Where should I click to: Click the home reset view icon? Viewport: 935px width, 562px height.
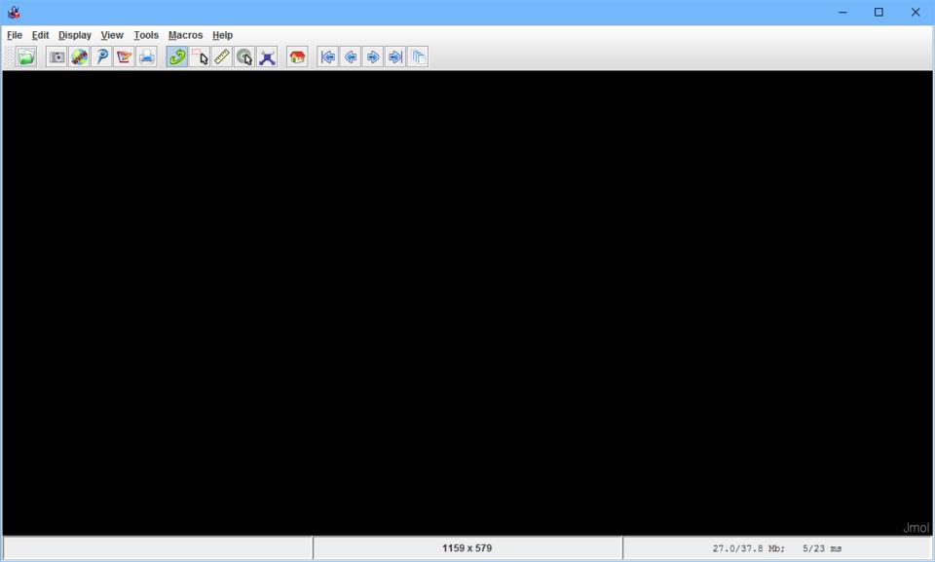298,57
